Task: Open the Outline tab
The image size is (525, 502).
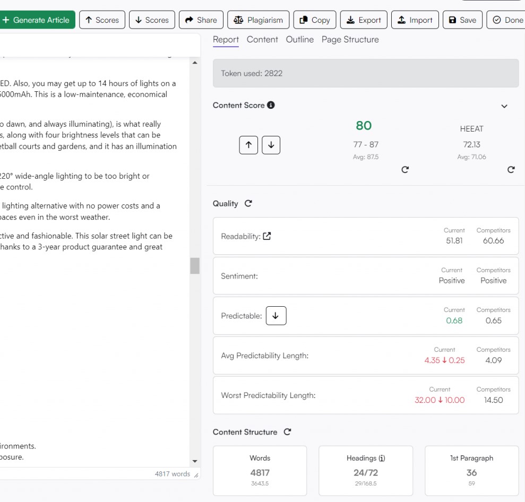Action: (x=299, y=39)
